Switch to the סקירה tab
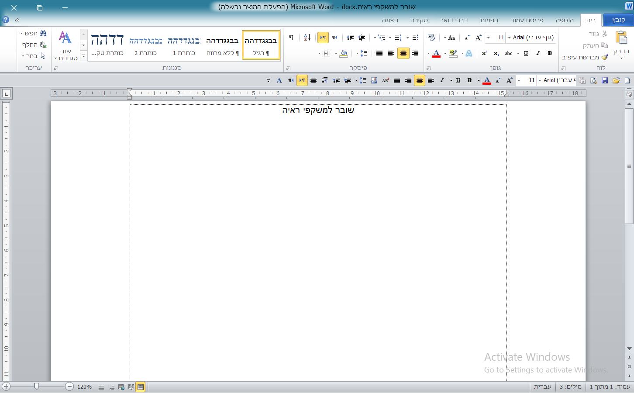The height and width of the screenshot is (393, 634). tap(419, 20)
